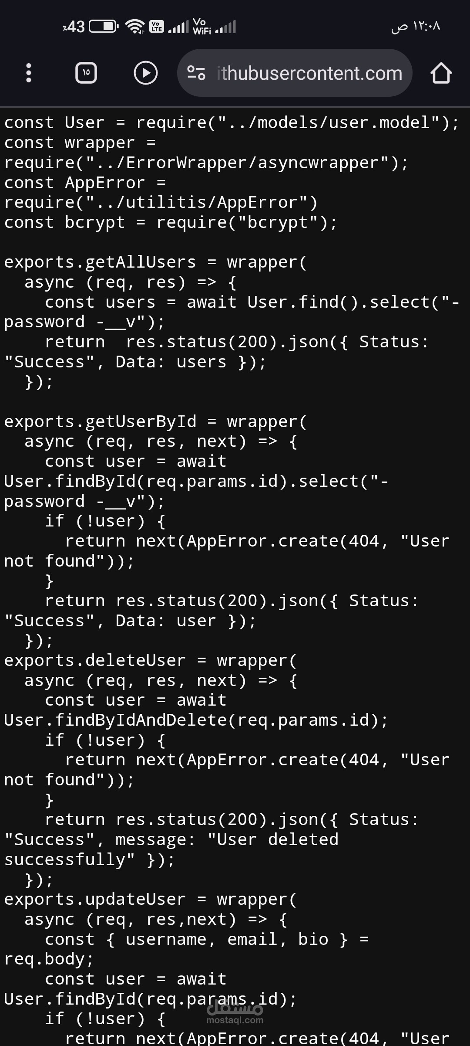Tap the clock in the status bar
This screenshot has height=1046, width=470.
point(416,27)
